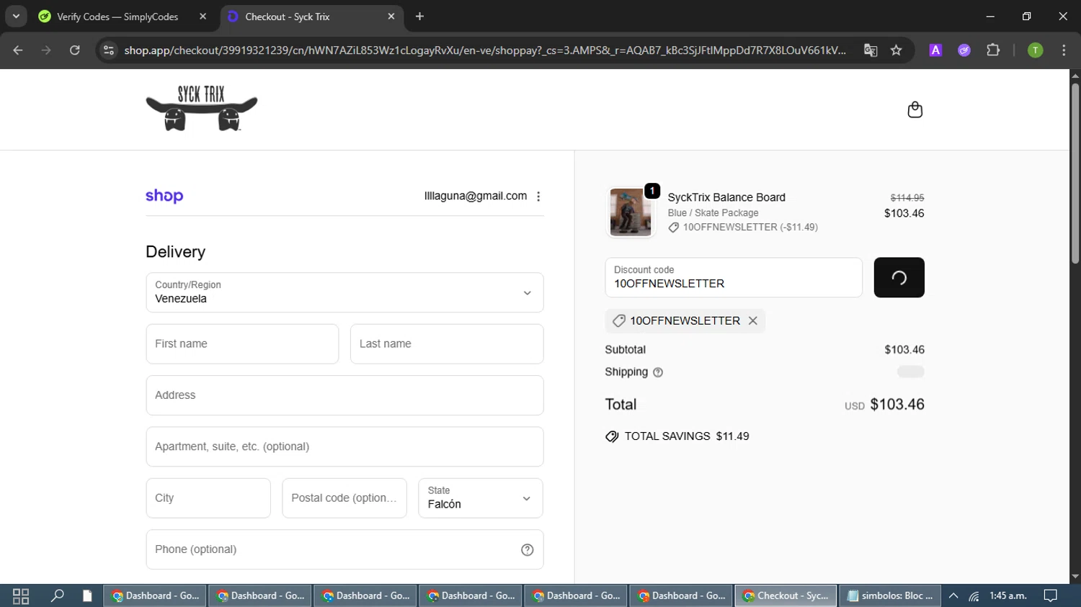This screenshot has height=607, width=1081.
Task: Click the loading Apply discount button
Action: click(x=899, y=277)
